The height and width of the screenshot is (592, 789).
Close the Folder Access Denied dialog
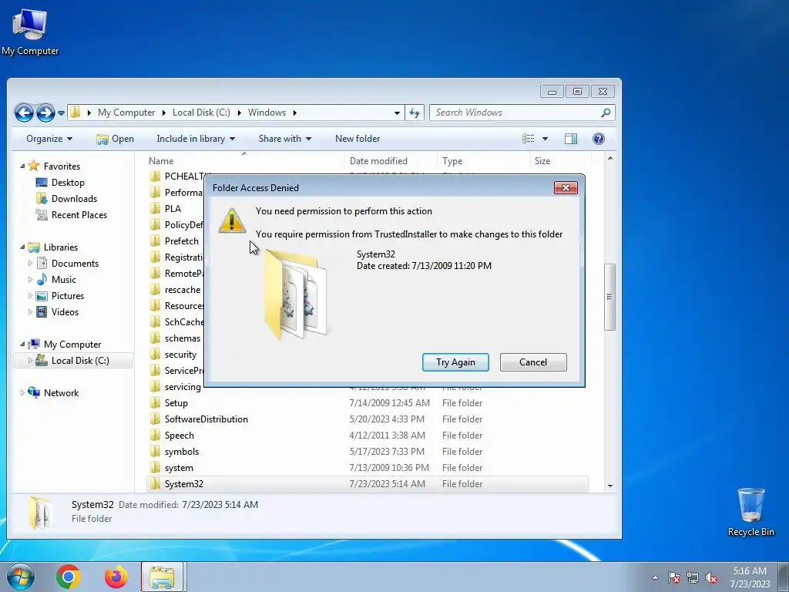coord(566,188)
